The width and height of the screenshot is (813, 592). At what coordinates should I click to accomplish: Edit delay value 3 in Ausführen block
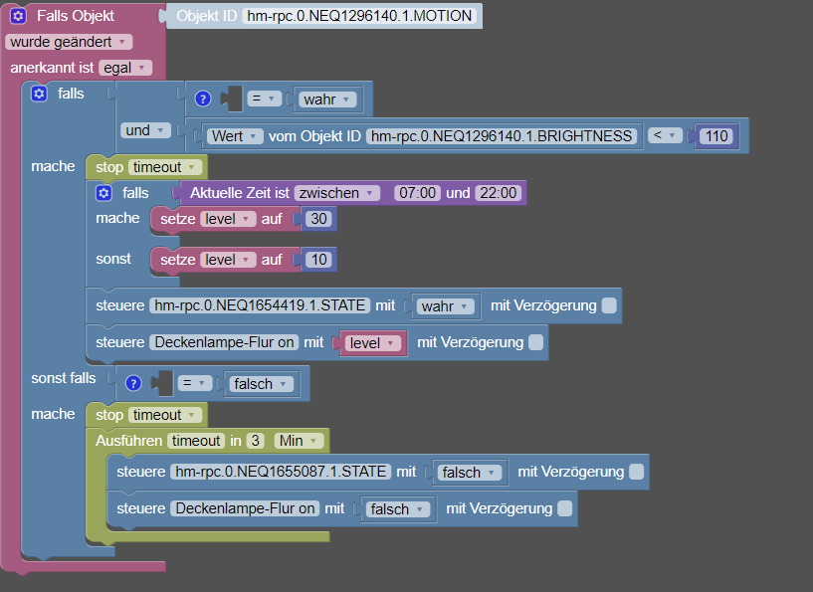pos(255,441)
